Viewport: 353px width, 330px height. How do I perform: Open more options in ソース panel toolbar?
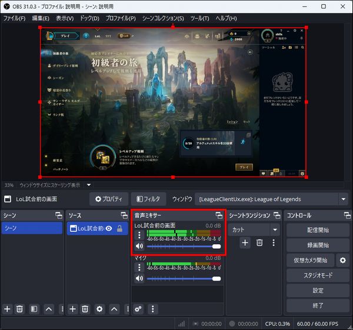(128, 309)
